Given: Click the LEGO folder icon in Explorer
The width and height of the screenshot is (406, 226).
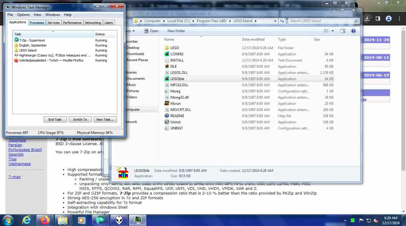Looking at the screenshot, I should tap(167, 48).
